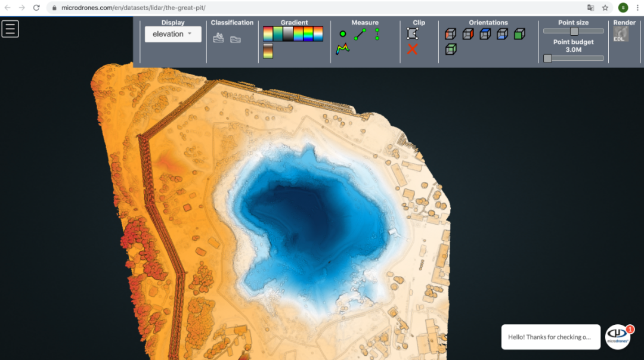Click the Point size slider handle
The width and height of the screenshot is (644, 360).
[574, 31]
